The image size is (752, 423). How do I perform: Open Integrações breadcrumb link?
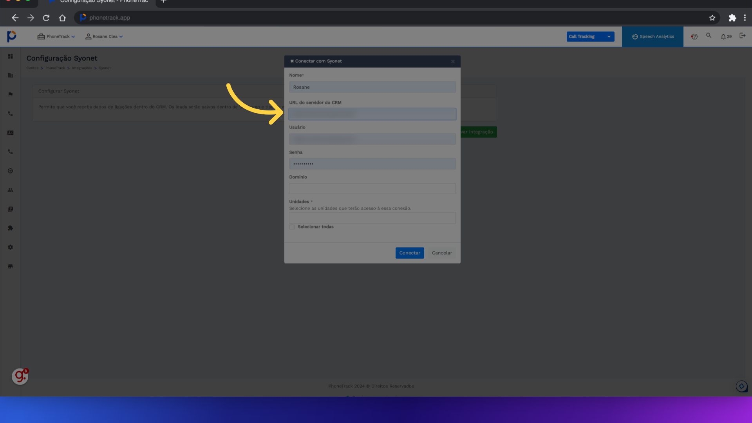tap(82, 68)
